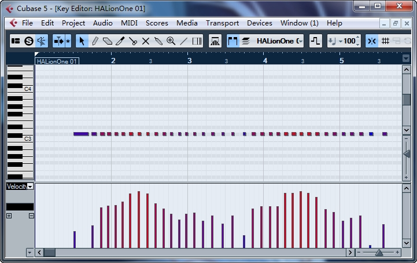Viewport: 417px width, 263px height.
Task: Click the HALionOne 01 part label
Action: pos(57,61)
